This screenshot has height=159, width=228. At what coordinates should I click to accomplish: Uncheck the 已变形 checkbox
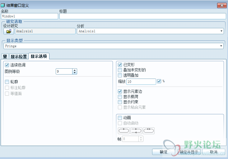pyautogui.click(x=120, y=65)
